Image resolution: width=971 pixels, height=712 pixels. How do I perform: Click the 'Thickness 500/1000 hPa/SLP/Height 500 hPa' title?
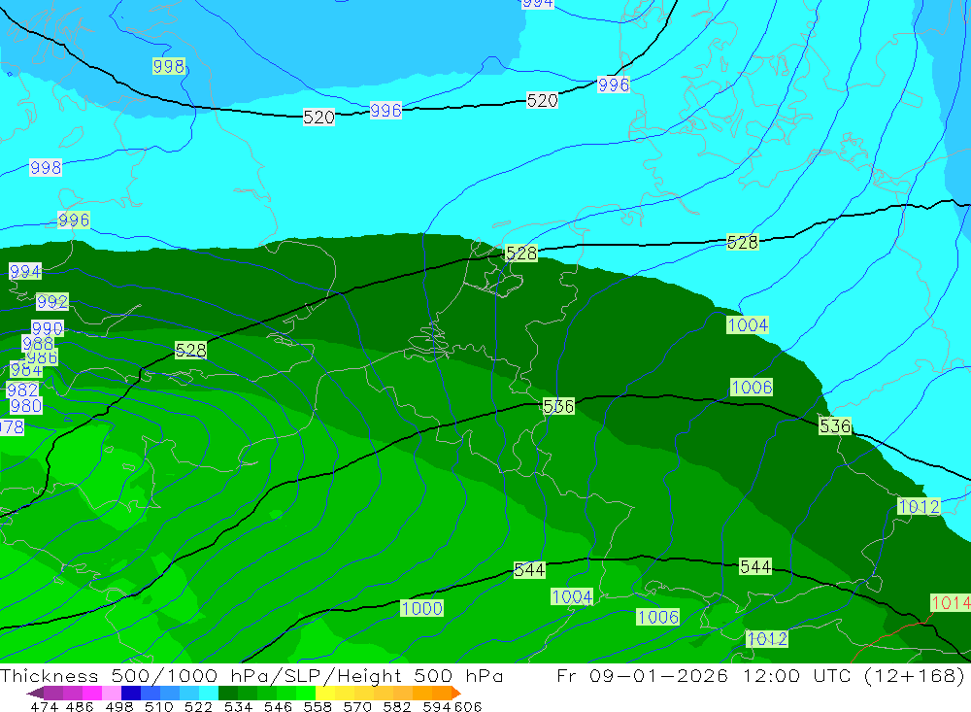click(x=251, y=675)
